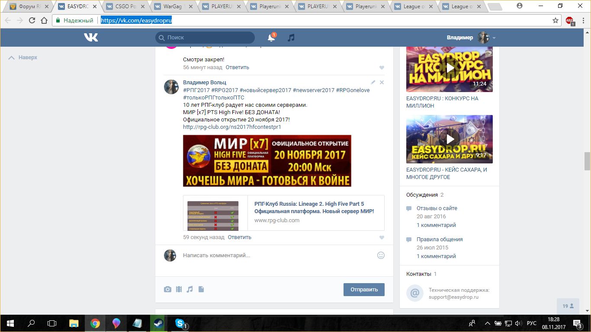
Task: Click the VK logo in header
Action: click(91, 38)
